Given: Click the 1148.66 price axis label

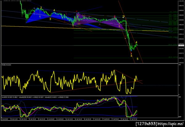Looking at the screenshot, I should (x=181, y=11).
